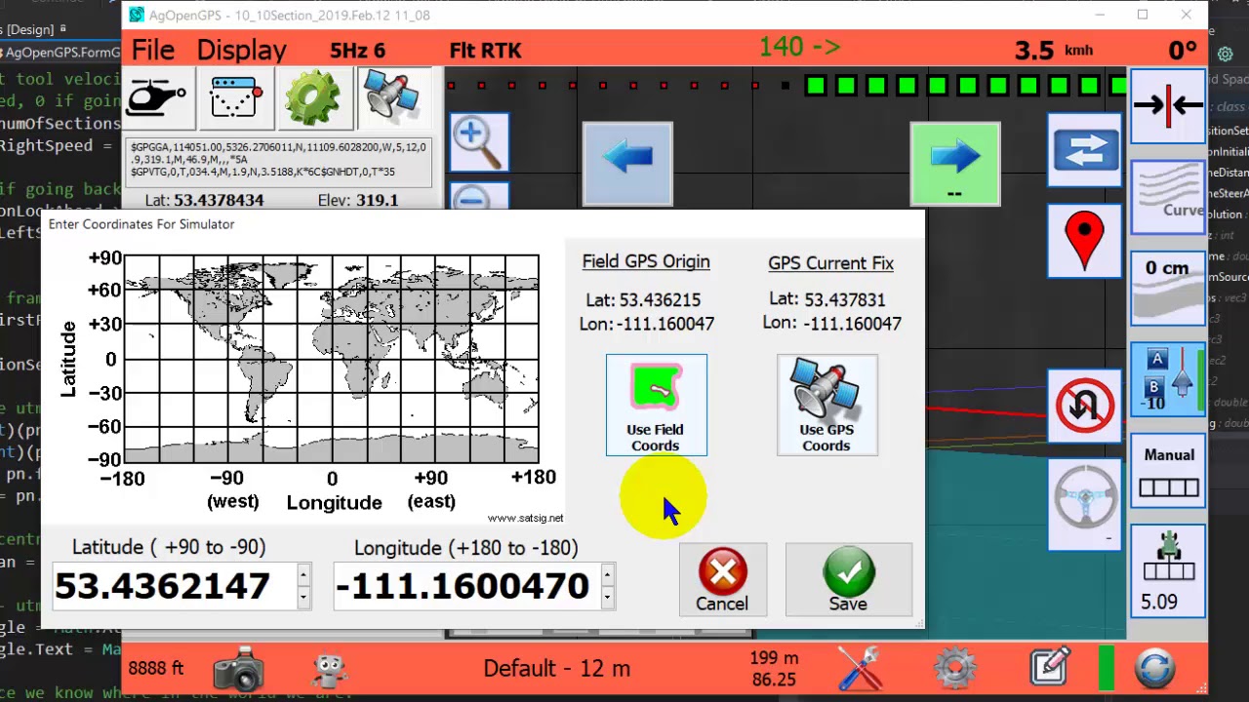Click the 8888 ft distance readout
This screenshot has height=702, width=1249.
tap(156, 669)
